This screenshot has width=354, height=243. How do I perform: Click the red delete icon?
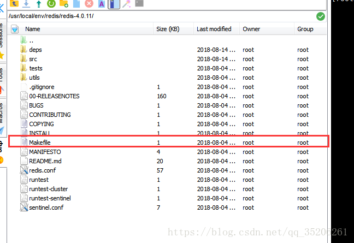tap(89, 4)
